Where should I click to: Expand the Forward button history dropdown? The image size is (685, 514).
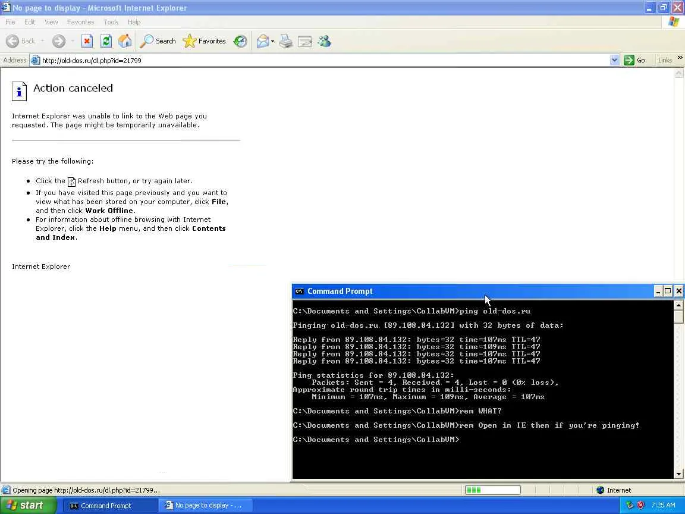click(x=72, y=41)
